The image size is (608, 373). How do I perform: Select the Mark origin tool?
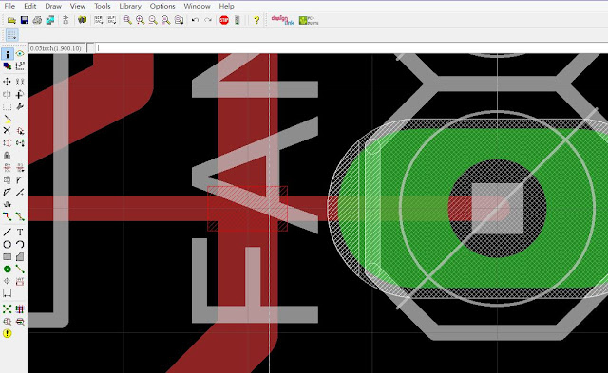point(20,66)
